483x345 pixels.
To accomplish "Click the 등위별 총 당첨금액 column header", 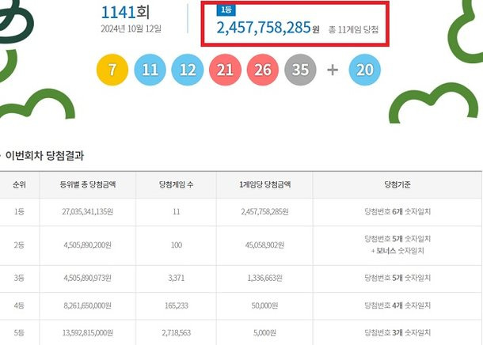I will click(88, 184).
